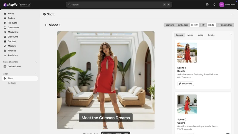Switch to the Details tab

tap(211, 35)
